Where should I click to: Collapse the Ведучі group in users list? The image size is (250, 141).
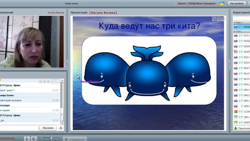pyautogui.click(x=235, y=23)
